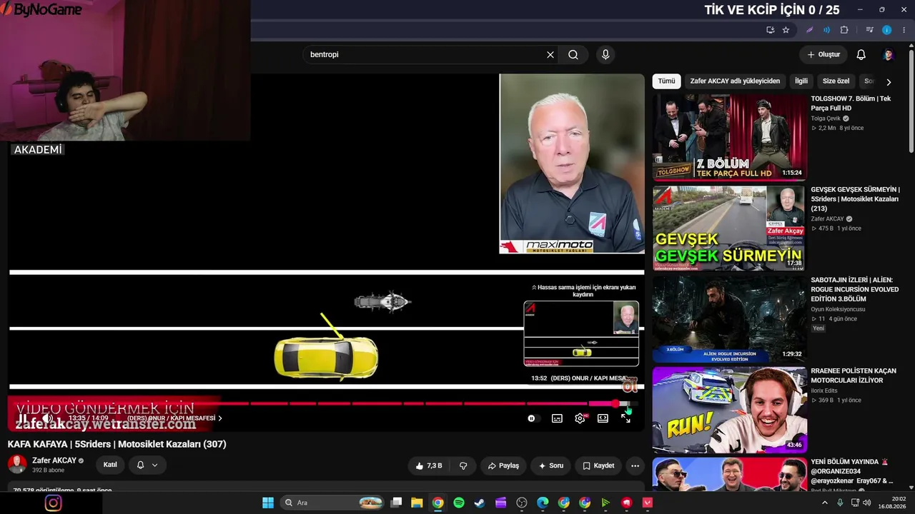The image size is (915, 514).
Task: Open Chrome media controls
Action: 869,30
